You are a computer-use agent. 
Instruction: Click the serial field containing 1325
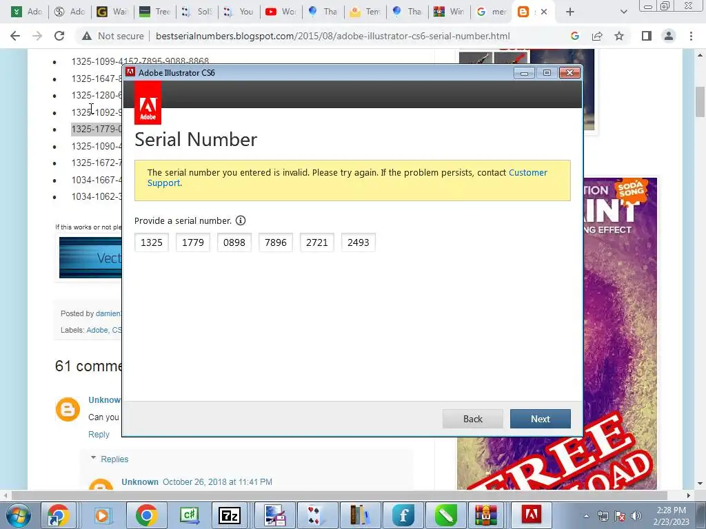[x=151, y=242]
